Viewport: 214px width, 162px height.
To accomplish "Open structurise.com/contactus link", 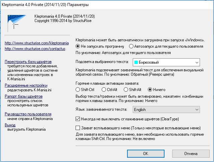I will click(34, 49).
